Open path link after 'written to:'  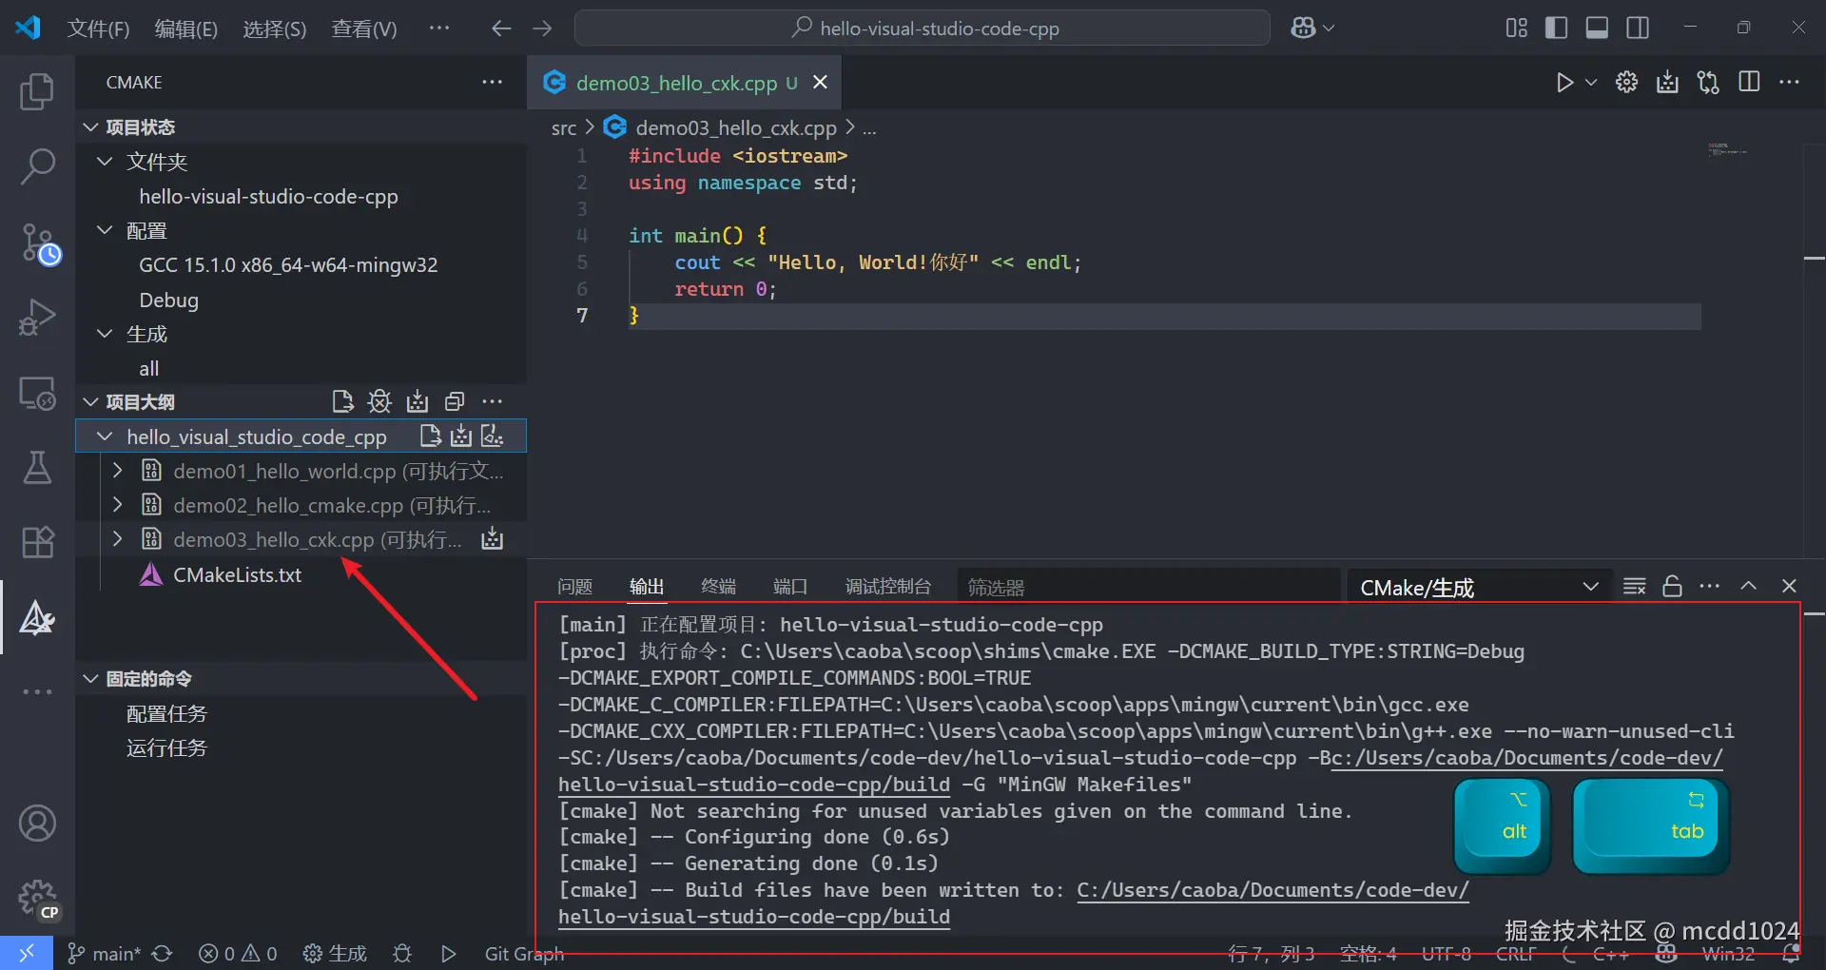point(1272,890)
